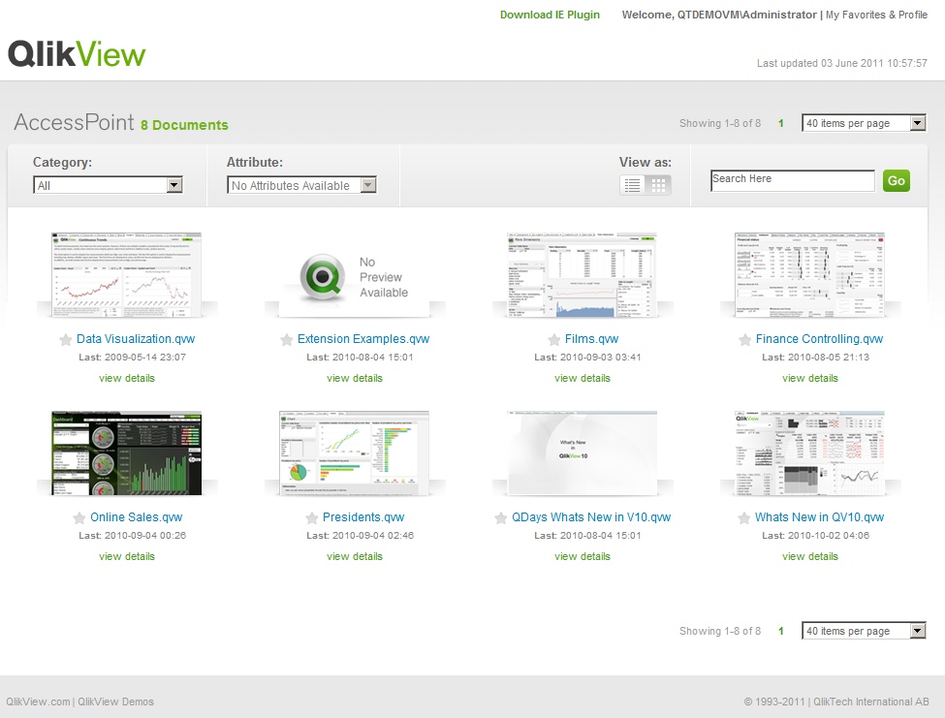Click Finance Controlling thumbnail preview
Screen dimensions: 945x718
(x=810, y=274)
